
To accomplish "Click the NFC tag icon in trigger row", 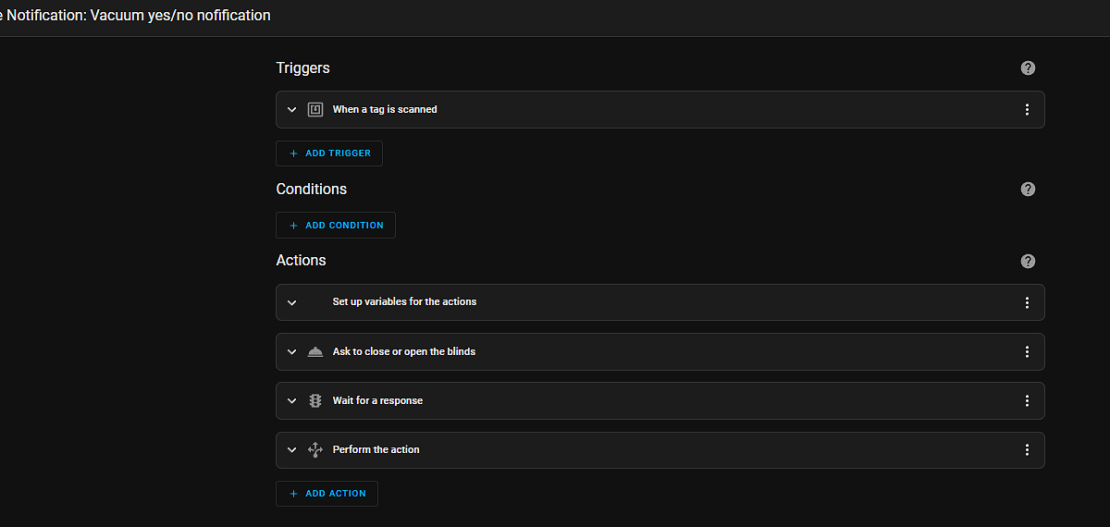I will [x=314, y=109].
